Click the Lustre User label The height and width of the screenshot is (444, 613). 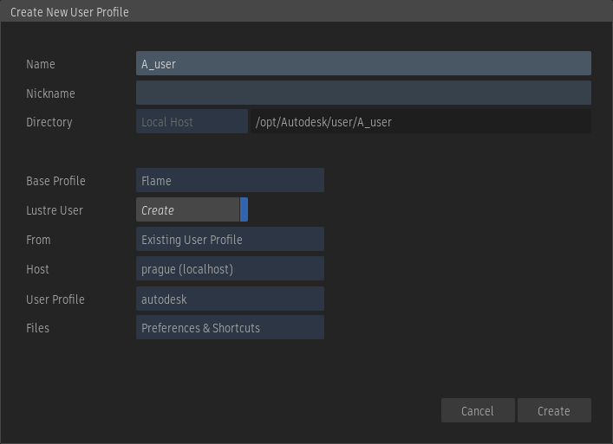pos(55,210)
